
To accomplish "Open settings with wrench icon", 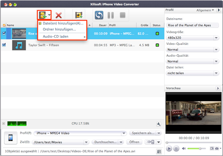I will coord(159,124).
